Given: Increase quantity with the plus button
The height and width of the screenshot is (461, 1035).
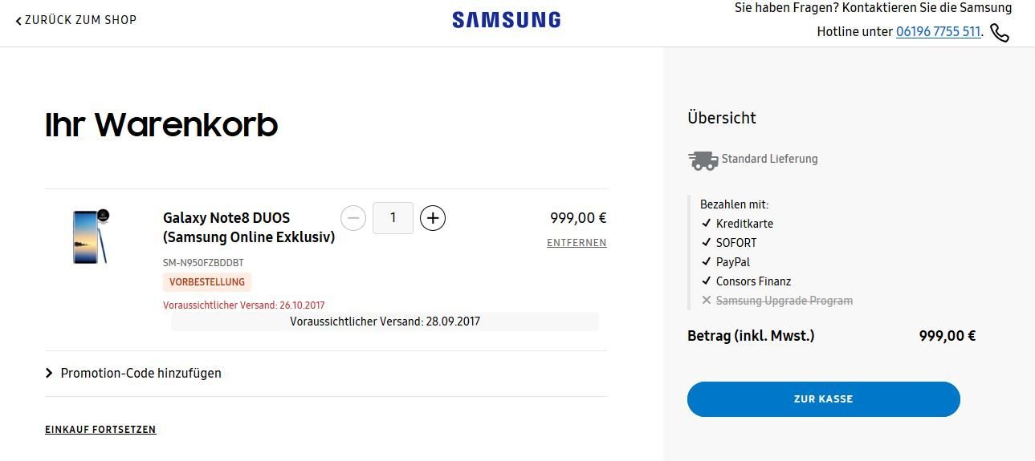Looking at the screenshot, I should pyautogui.click(x=433, y=218).
